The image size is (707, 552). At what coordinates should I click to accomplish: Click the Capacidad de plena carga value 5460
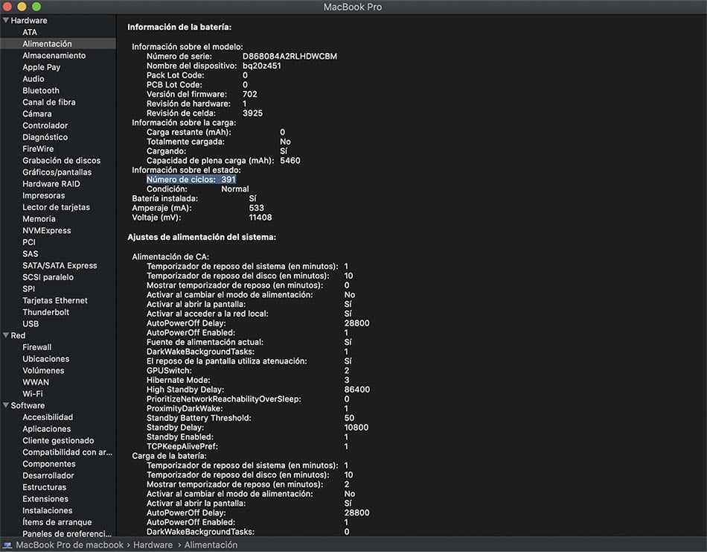pos(290,161)
